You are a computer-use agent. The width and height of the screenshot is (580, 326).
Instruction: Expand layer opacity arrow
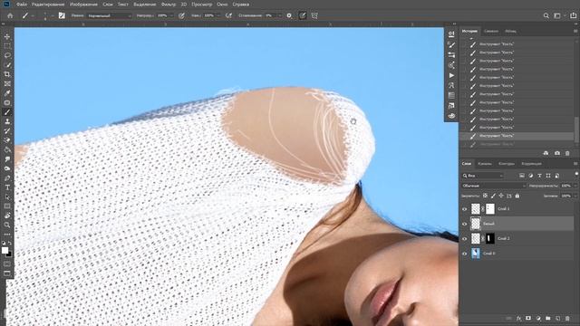[x=575, y=186]
